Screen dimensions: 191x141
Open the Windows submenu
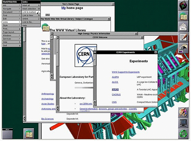point(11,35)
